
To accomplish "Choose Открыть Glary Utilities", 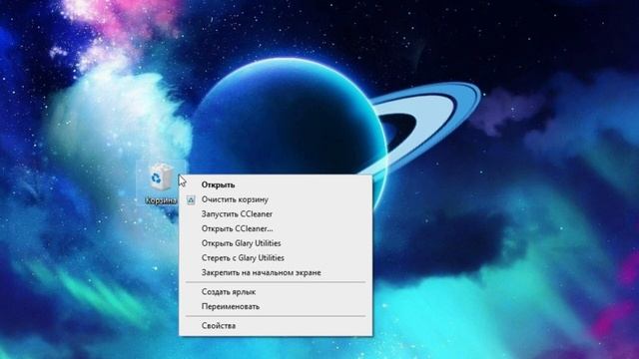I will point(276,243).
